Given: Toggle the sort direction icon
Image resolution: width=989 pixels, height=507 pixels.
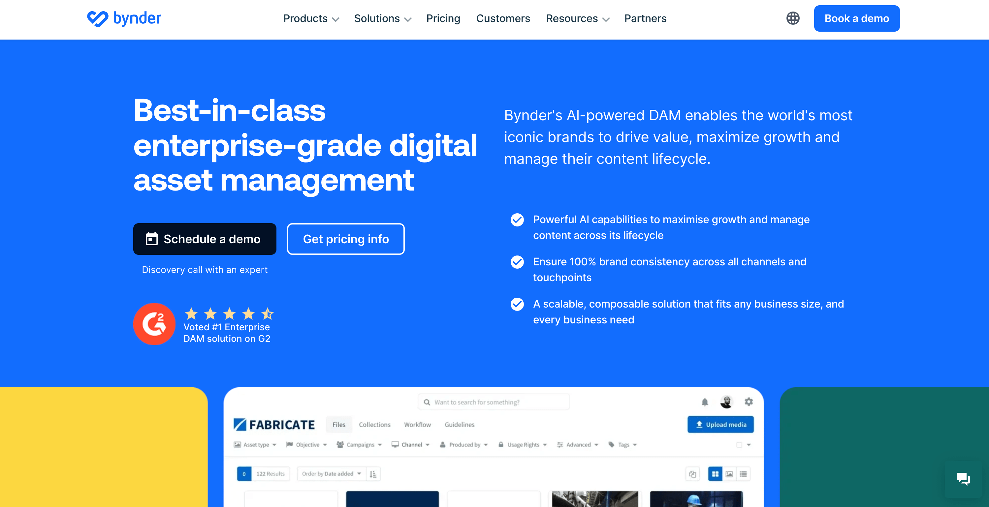Looking at the screenshot, I should point(373,474).
